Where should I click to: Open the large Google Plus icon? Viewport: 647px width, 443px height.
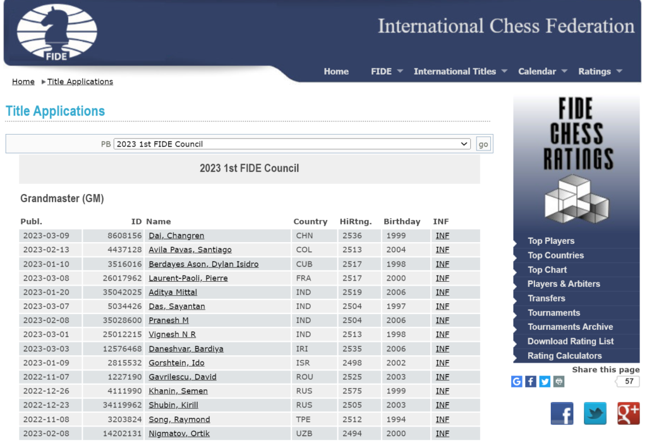coord(629,413)
